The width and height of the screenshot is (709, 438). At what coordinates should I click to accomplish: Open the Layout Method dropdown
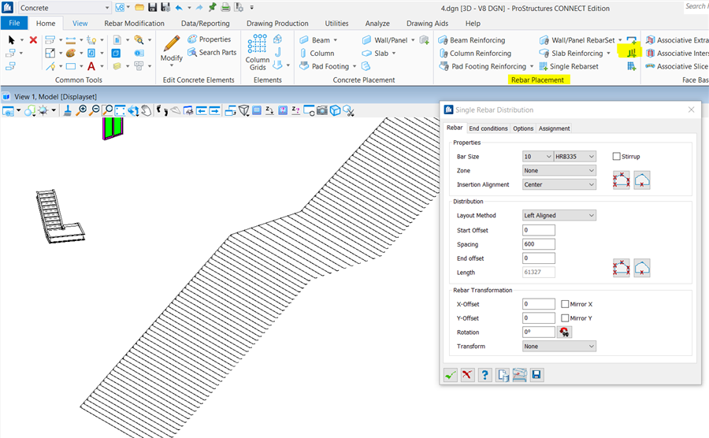[x=559, y=215]
